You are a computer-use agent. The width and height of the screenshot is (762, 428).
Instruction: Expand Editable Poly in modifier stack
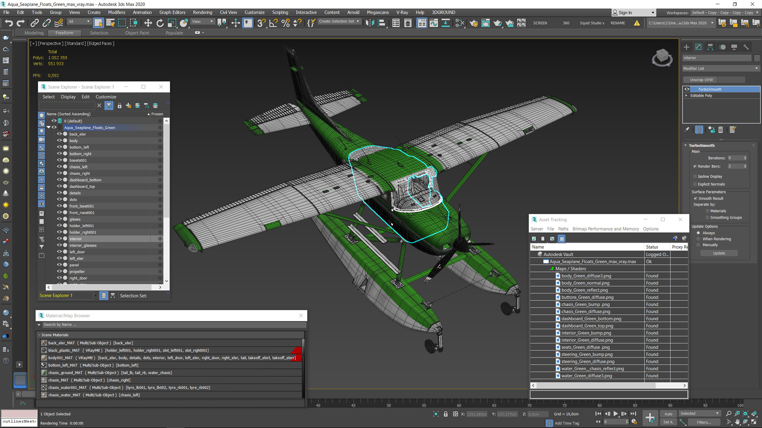tap(686, 96)
